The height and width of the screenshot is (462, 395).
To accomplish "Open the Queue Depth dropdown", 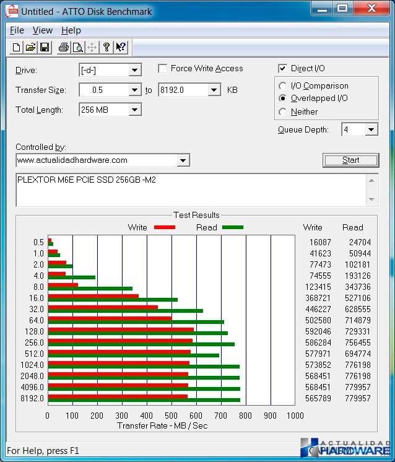I will [371, 129].
